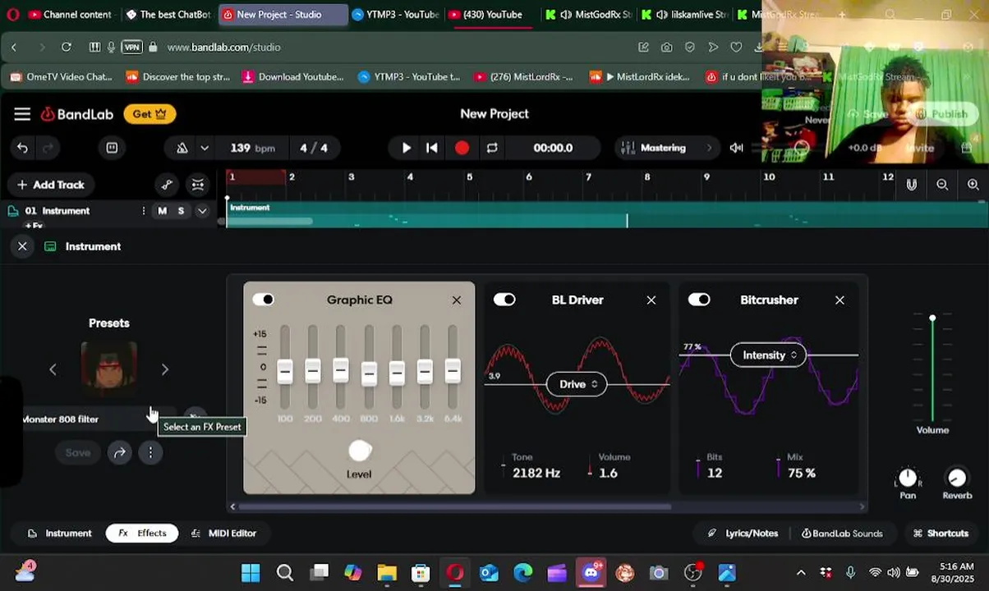Click the 4 / 4 time signature
This screenshot has height=591, width=989.
click(x=314, y=148)
